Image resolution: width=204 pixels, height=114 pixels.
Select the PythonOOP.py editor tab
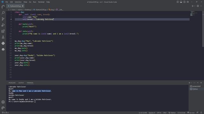pyautogui.click(x=15, y=6)
